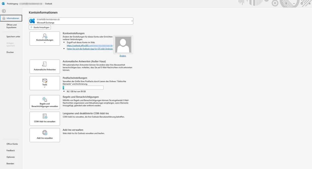Click COM-Add-Ins verwalten button
This screenshot has height=169, width=312.
(45, 118)
